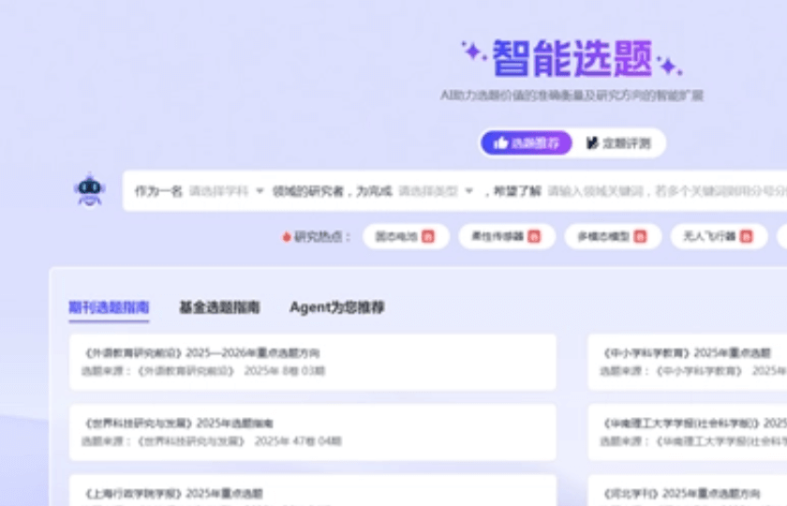Open the 请选择类型 type dropdown

(x=435, y=191)
